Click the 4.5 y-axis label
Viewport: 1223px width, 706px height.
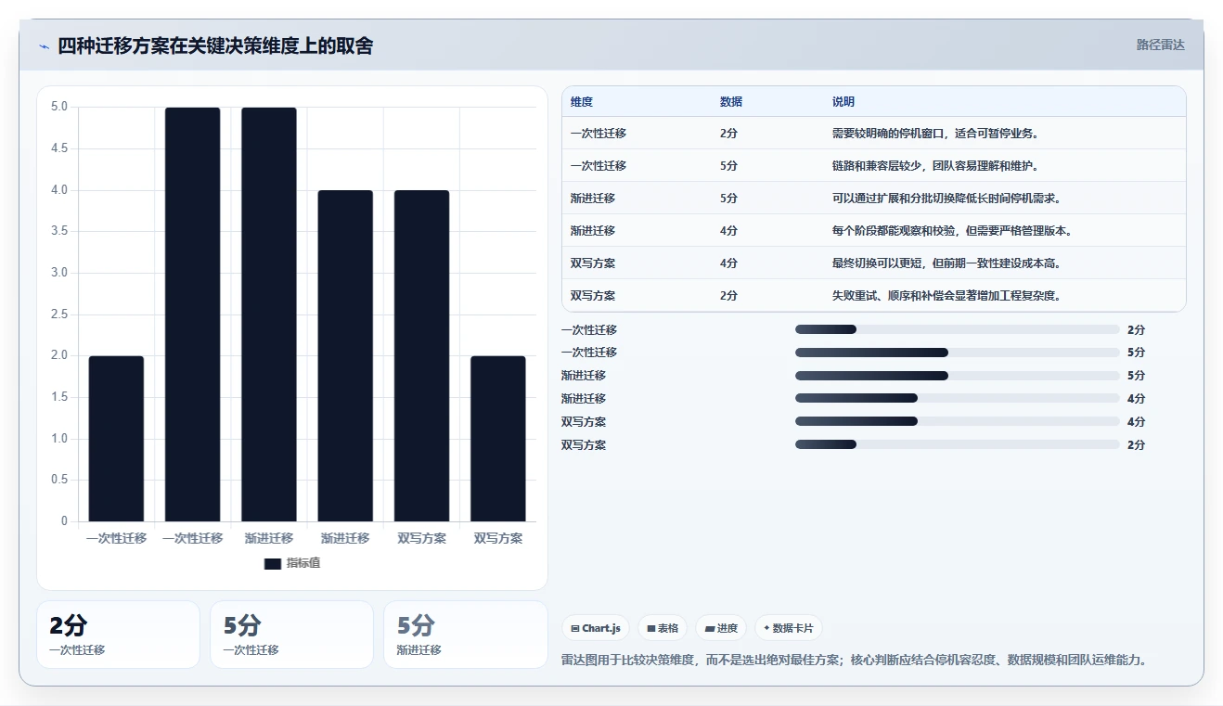coord(58,148)
